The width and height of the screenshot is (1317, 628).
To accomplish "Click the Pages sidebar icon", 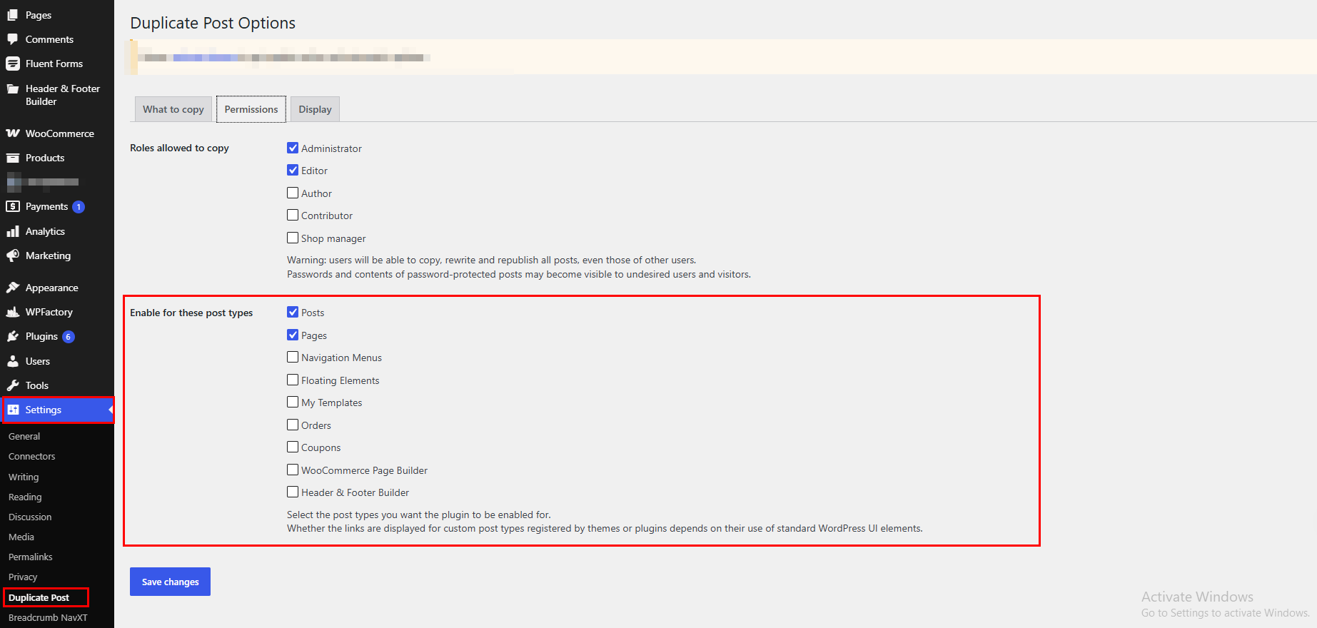I will tap(13, 15).
